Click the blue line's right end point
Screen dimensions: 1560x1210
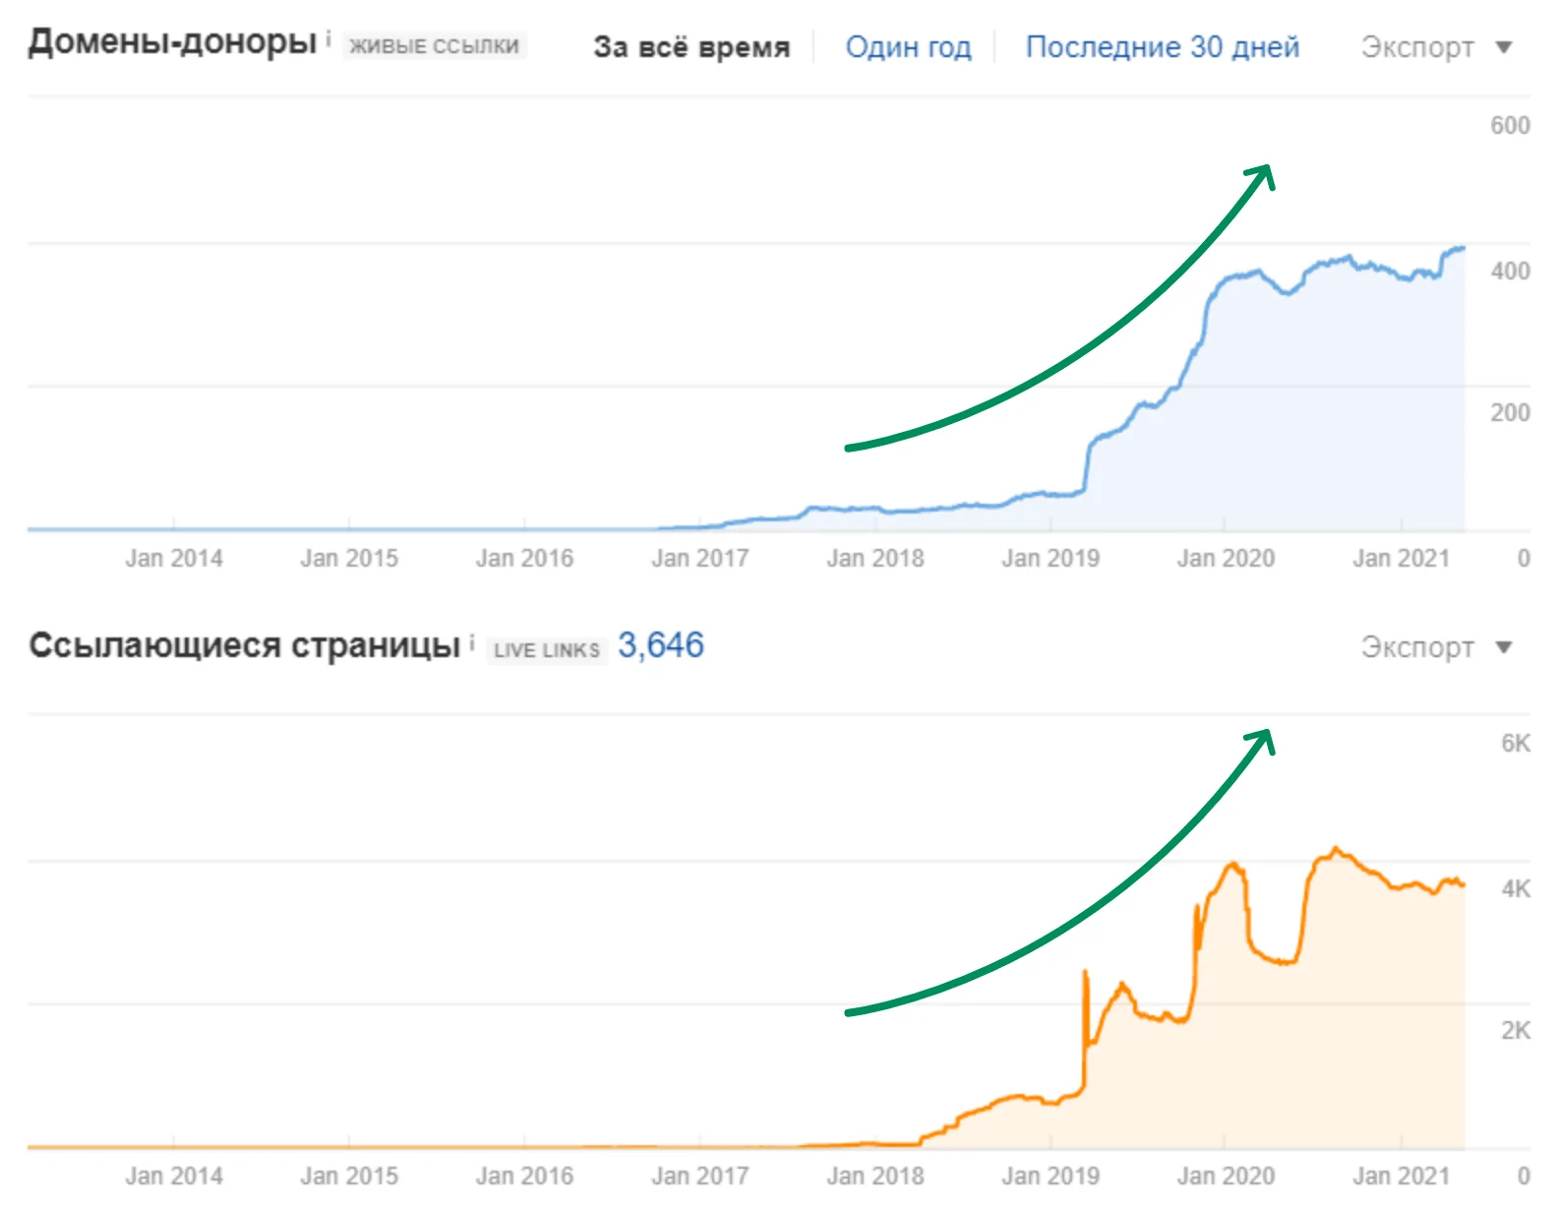click(1463, 248)
